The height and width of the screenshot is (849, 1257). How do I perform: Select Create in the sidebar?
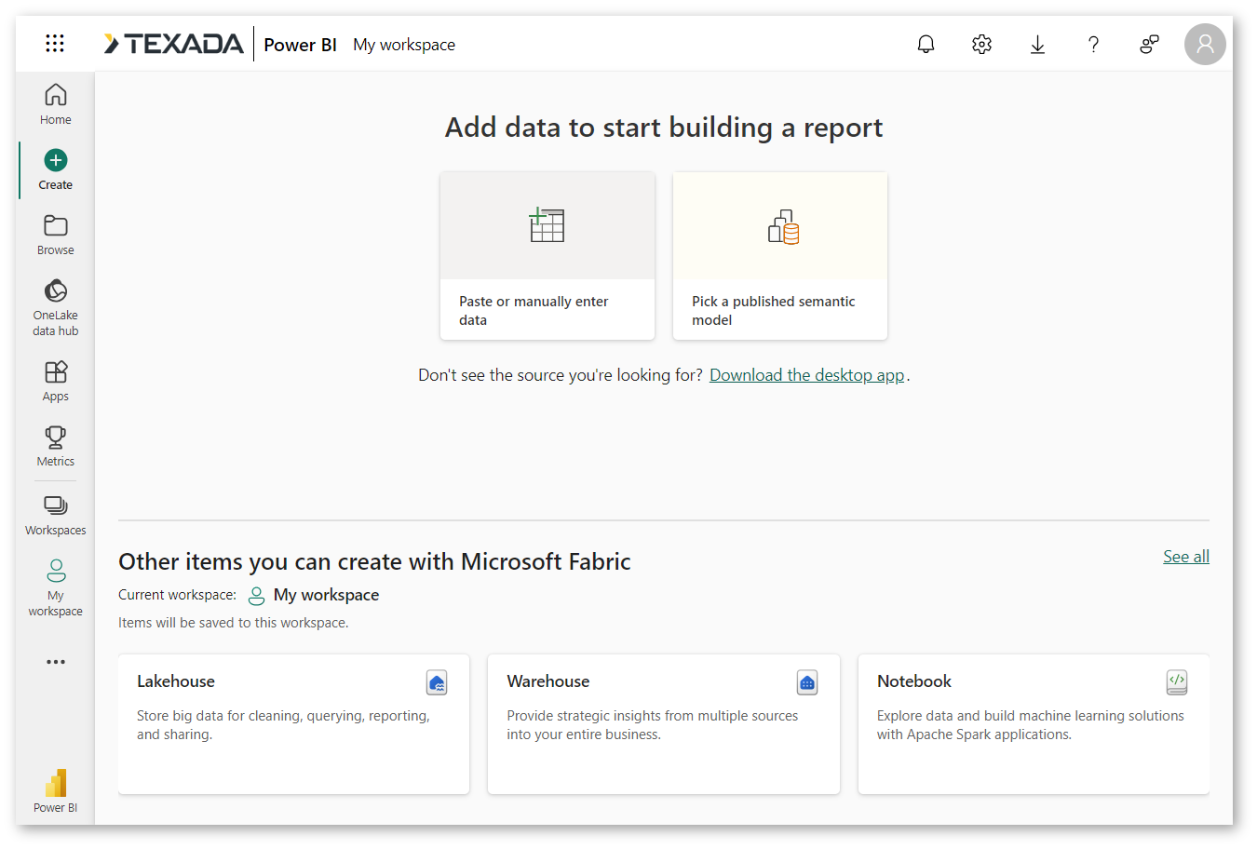tap(56, 169)
